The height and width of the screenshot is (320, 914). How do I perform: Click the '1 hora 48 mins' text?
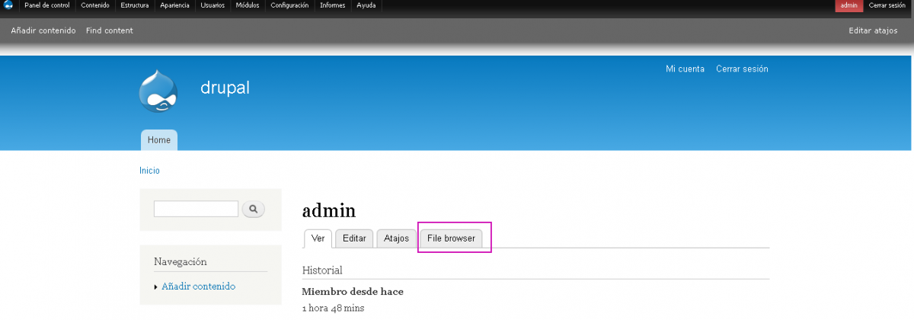(x=334, y=308)
